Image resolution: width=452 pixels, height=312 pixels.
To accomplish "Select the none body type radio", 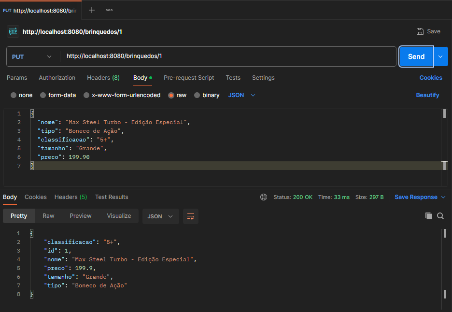I will [13, 95].
